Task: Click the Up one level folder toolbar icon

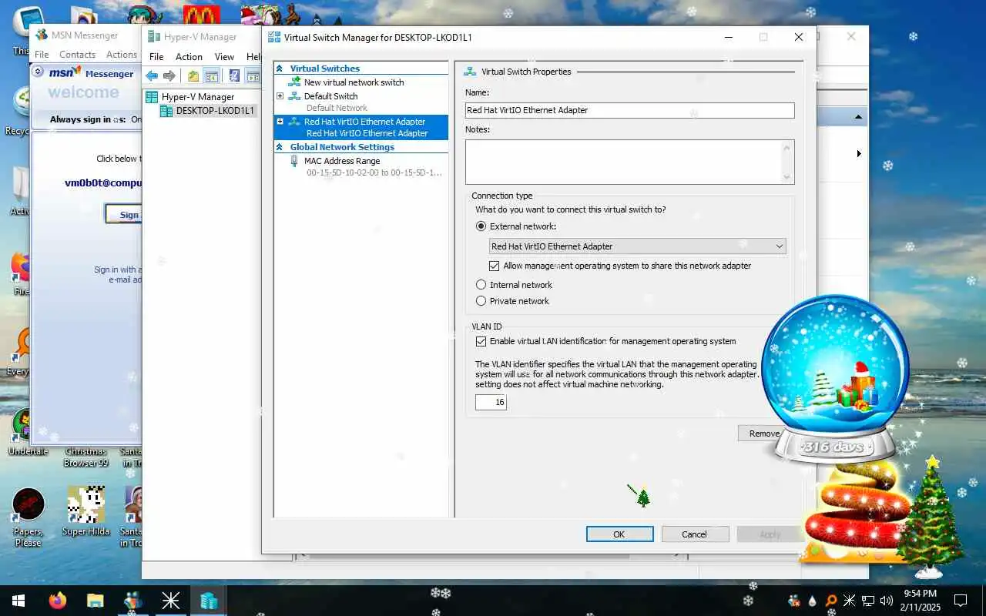Action: [x=193, y=75]
